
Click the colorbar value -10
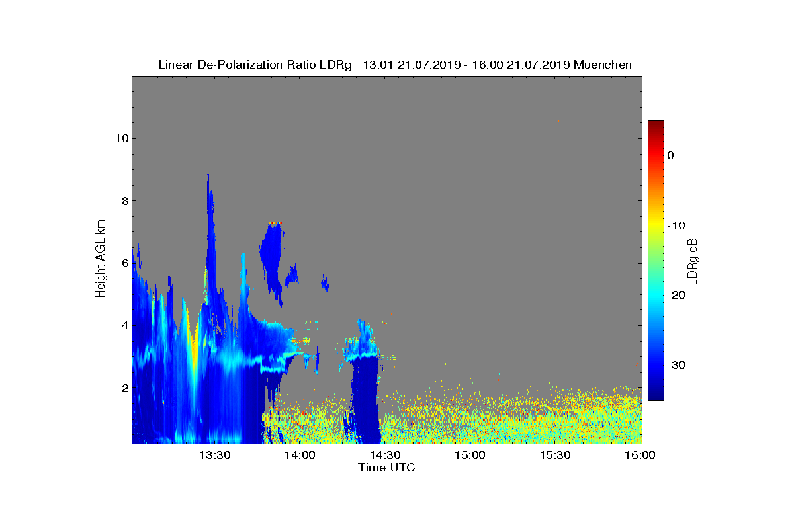point(675,225)
